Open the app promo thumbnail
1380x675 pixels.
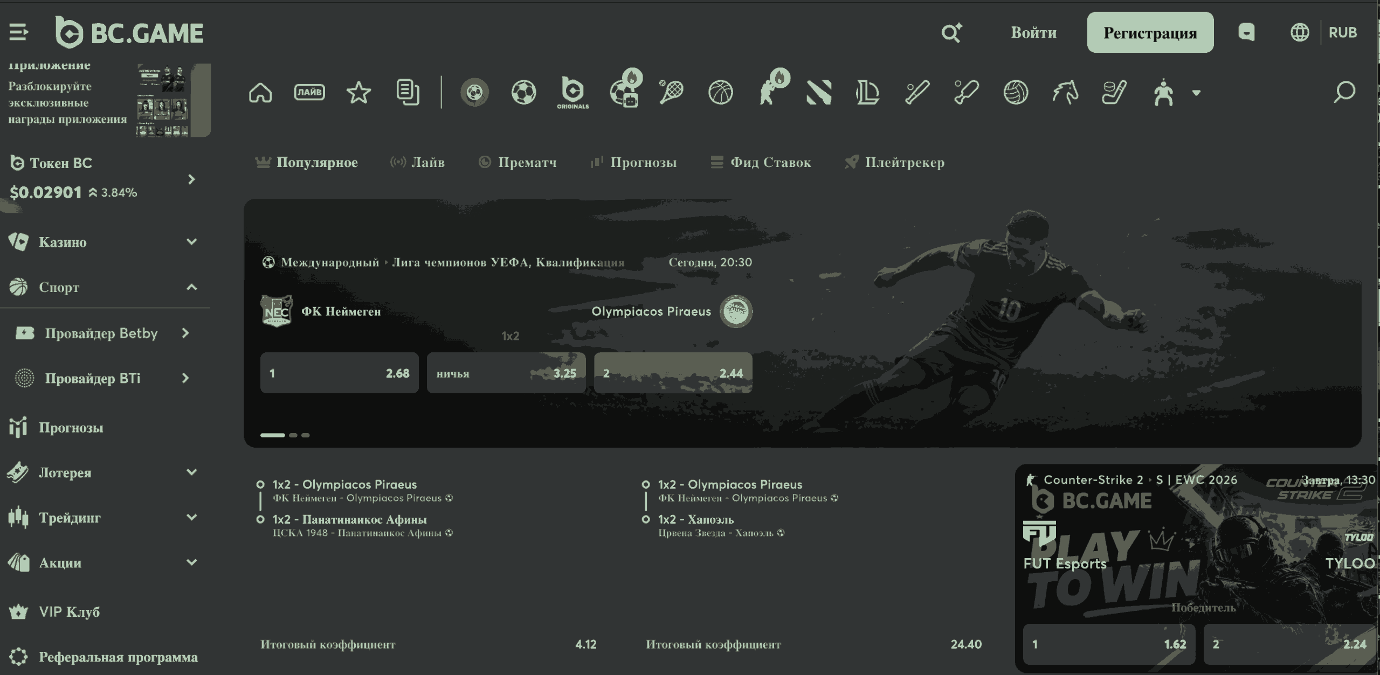(173, 100)
